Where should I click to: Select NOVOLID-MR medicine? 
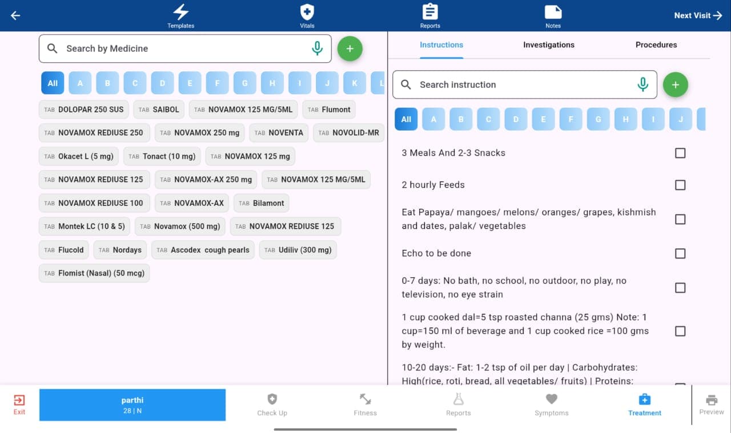(x=348, y=133)
